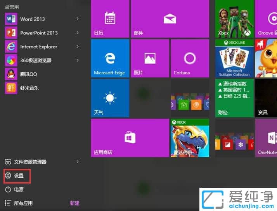Click the 新建 label
The width and height of the screenshot is (277, 211).
coord(75,203)
